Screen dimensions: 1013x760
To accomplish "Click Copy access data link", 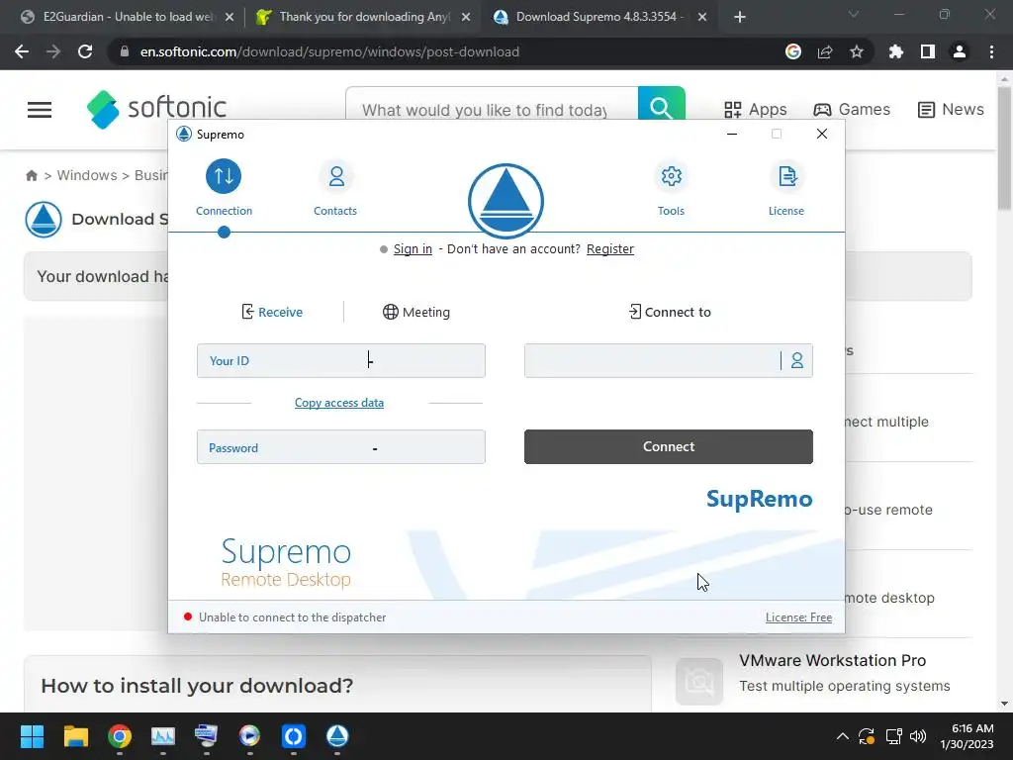I will 339,403.
